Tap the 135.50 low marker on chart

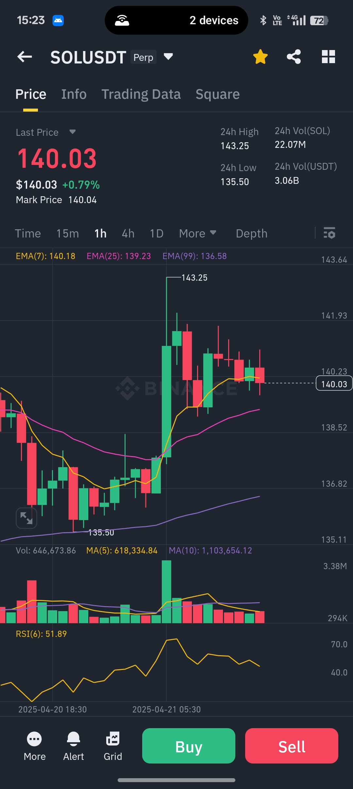click(x=101, y=533)
